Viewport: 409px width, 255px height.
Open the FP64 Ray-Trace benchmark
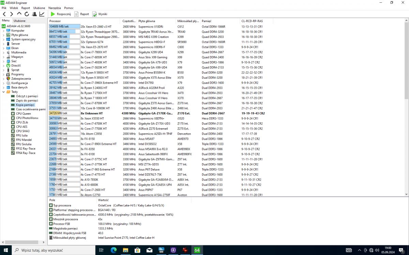(23, 153)
